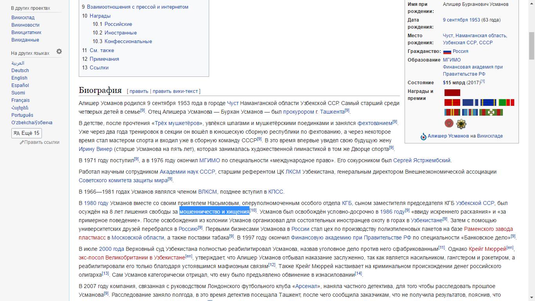Open the МГИМО link in biography paragraph
This screenshot has height=301, width=535.
210,160
